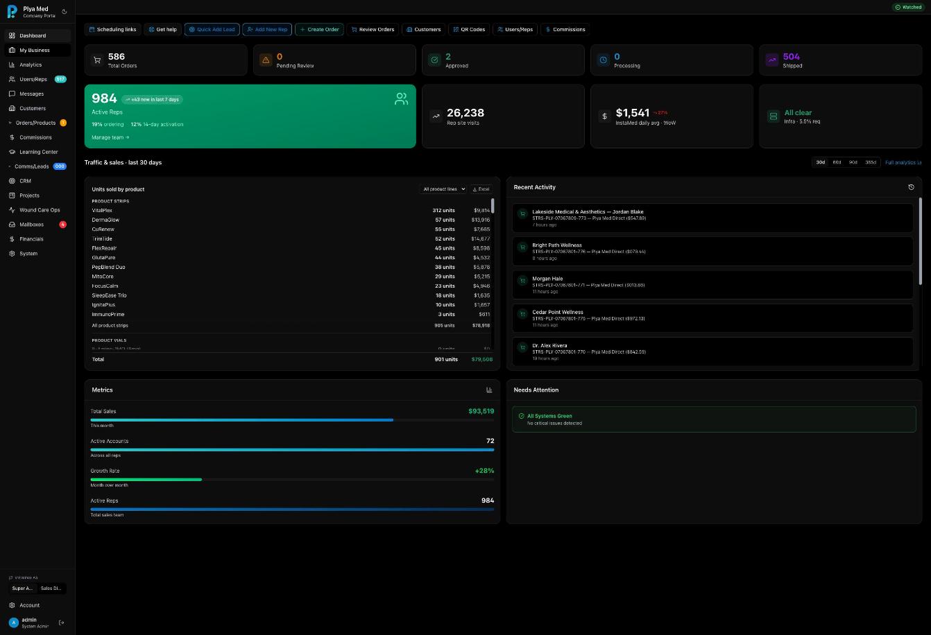The height and width of the screenshot is (635, 931).
Task: Click the Active Accounts progress bar
Action: click(x=292, y=450)
